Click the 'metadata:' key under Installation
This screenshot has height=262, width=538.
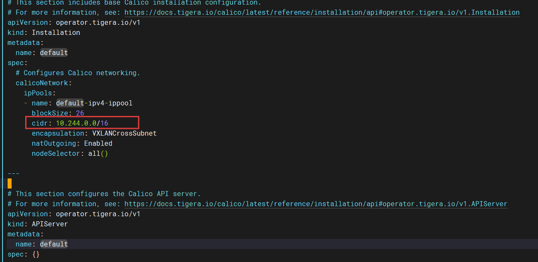[x=26, y=42]
